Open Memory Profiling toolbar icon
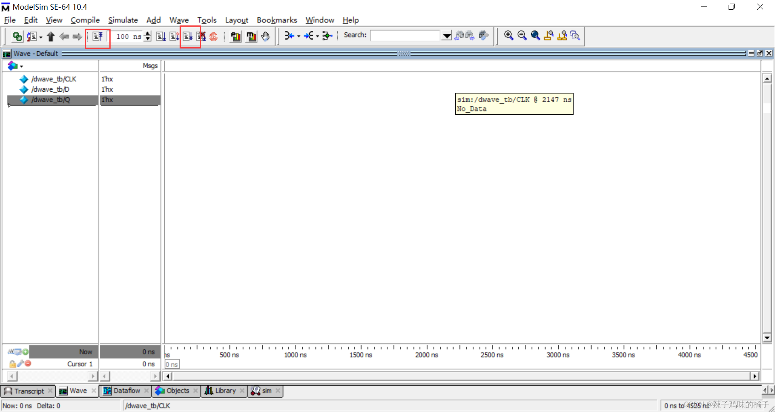The image size is (775, 412). point(251,36)
